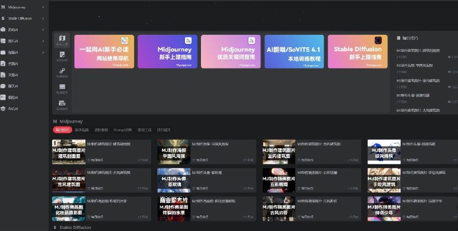Click the music note icon for 音频AI
Image resolution: width=458 pixels, height=231 pixels.
(x=3, y=63)
